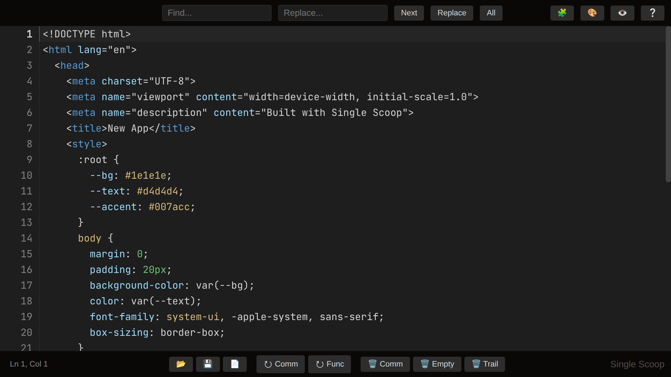Focus the Find text field
The image size is (671, 377).
pyautogui.click(x=217, y=13)
